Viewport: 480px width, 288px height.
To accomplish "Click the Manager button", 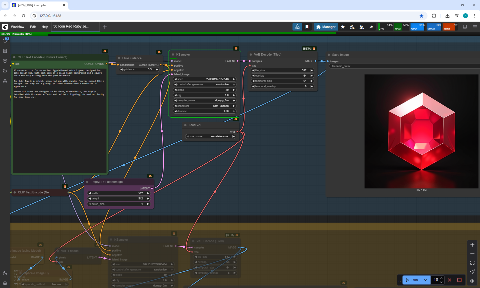I will click(326, 27).
